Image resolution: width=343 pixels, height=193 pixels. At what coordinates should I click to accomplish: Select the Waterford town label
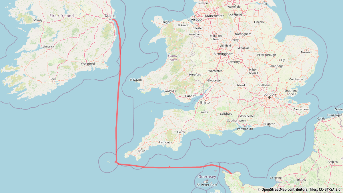pos(88,63)
